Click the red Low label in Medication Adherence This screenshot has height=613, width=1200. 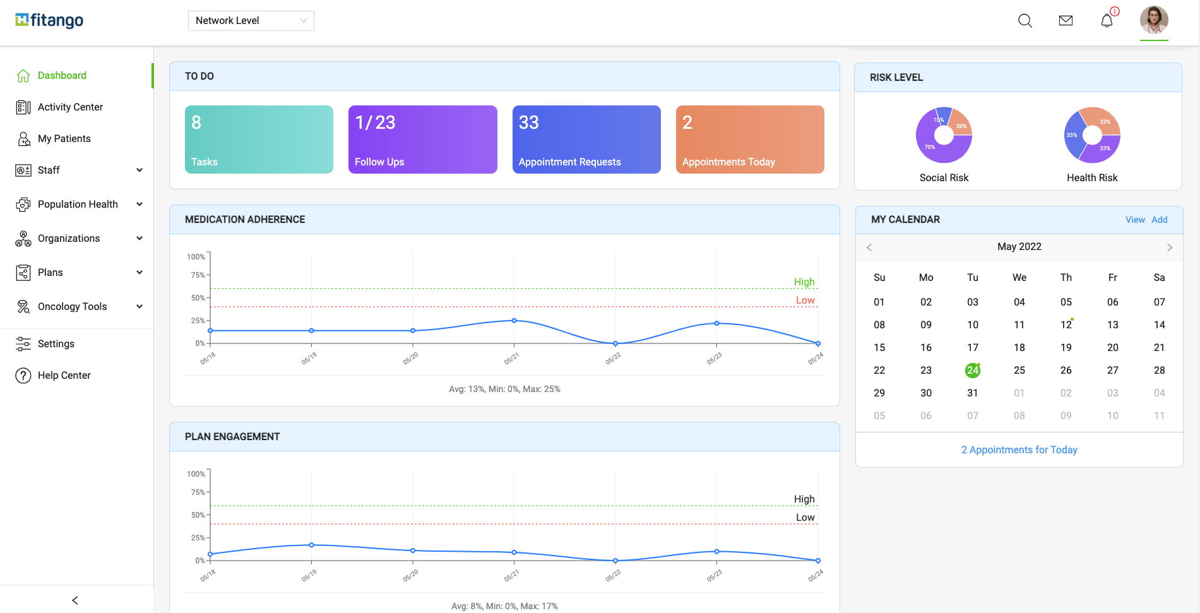[805, 301]
